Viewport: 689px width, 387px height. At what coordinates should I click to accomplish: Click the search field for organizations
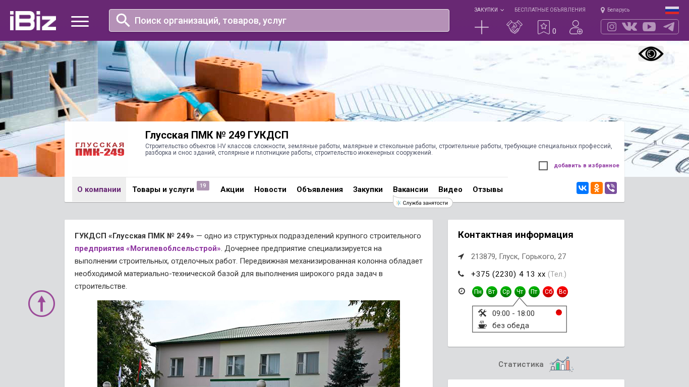tap(279, 21)
